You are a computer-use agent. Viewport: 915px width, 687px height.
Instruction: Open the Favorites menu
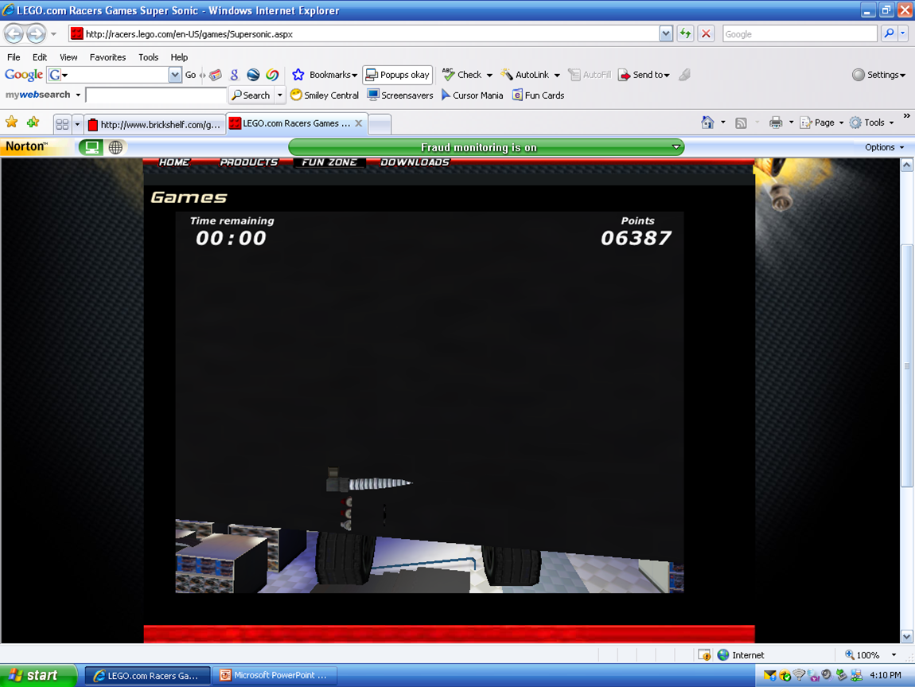tap(107, 57)
